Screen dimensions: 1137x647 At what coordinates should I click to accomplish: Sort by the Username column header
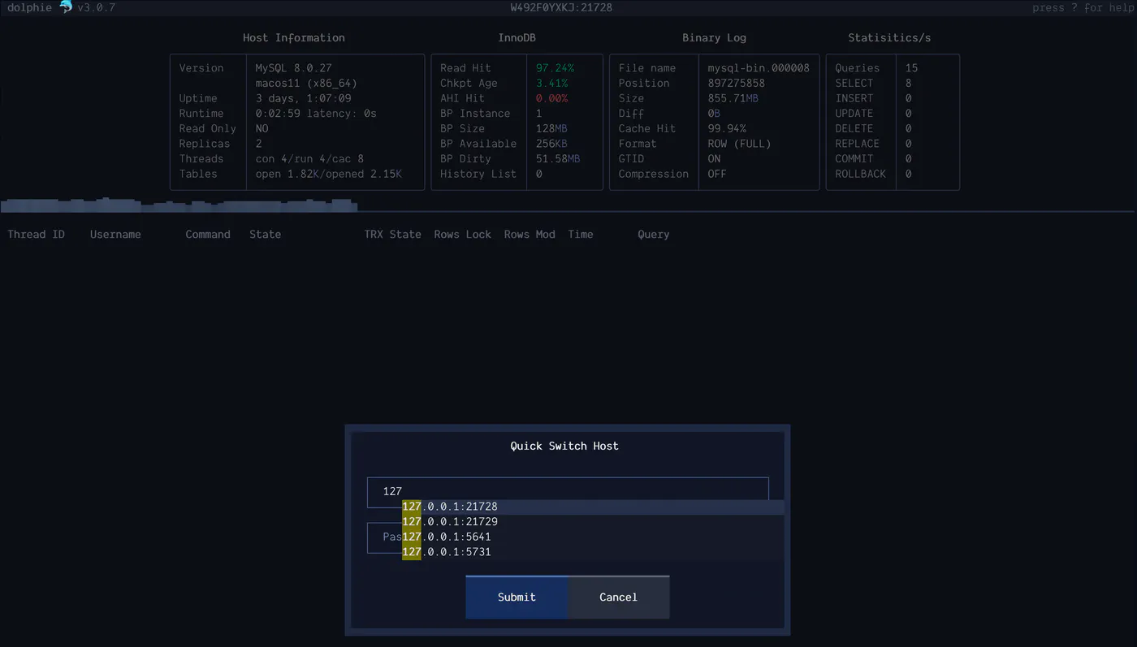click(115, 235)
